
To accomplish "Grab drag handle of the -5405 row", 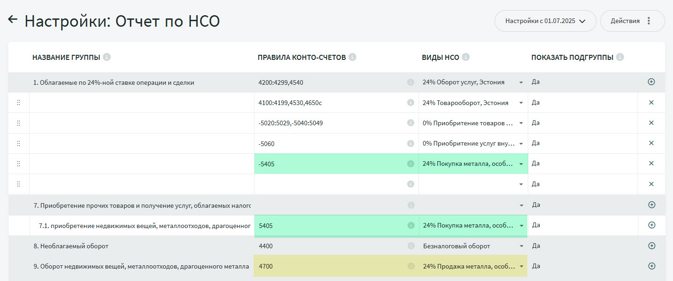I will point(18,164).
